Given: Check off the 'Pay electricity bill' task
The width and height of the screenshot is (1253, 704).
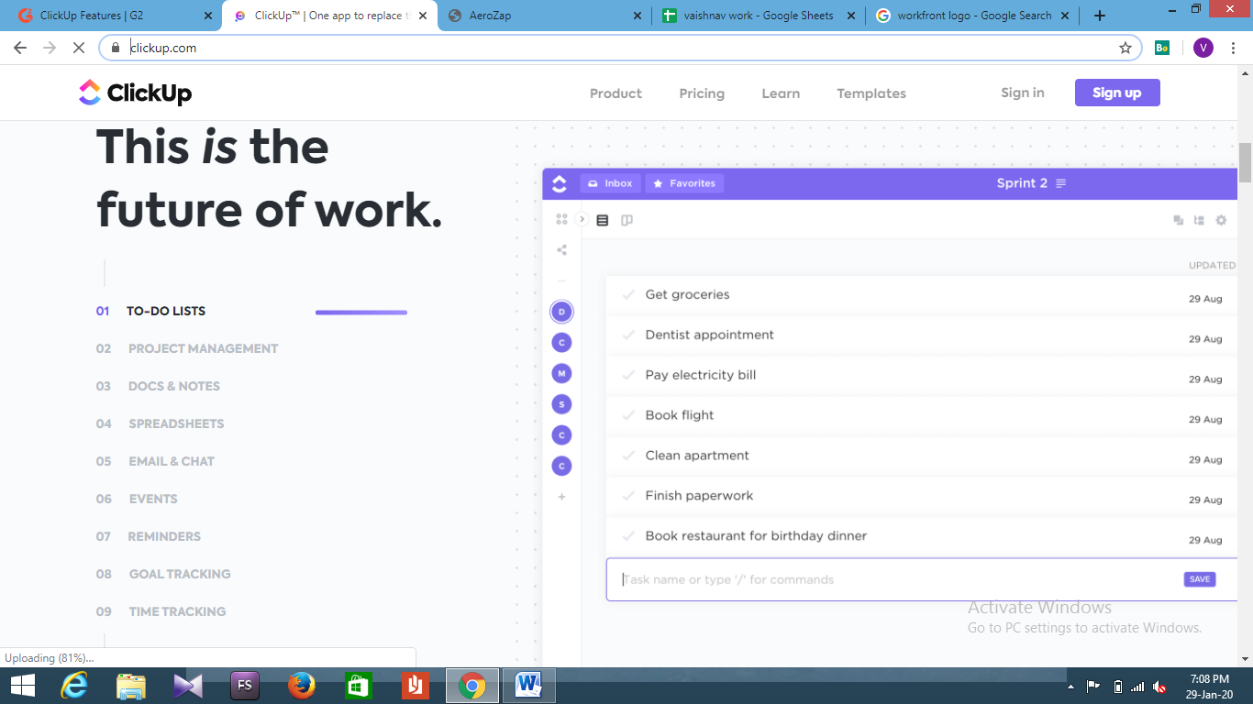Looking at the screenshot, I should (x=628, y=375).
